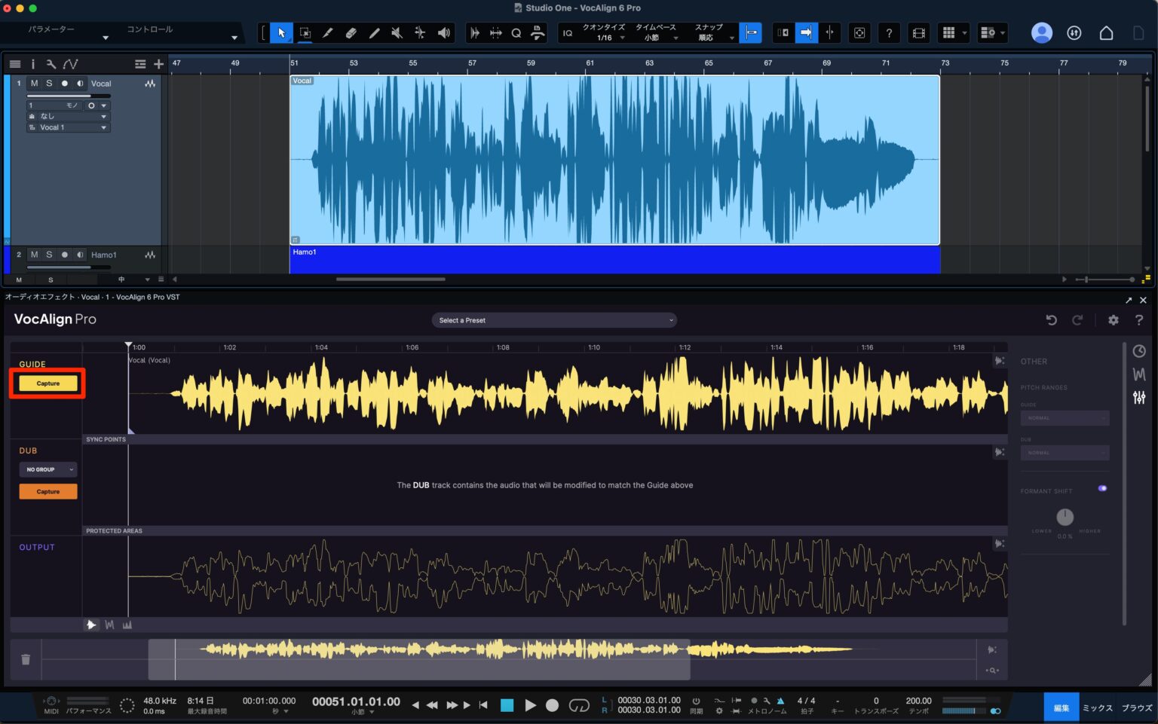Select the Arrow tool in the toolbar
Screen dimensions: 1158x724
(280, 32)
